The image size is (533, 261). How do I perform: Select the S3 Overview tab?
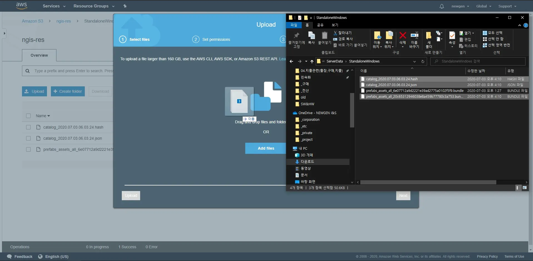pyautogui.click(x=39, y=55)
